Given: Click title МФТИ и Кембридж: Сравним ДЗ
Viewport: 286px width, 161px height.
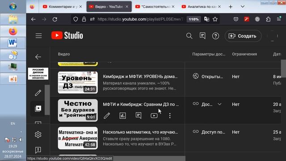Looking at the screenshot, I should pyautogui.click(x=141, y=104).
